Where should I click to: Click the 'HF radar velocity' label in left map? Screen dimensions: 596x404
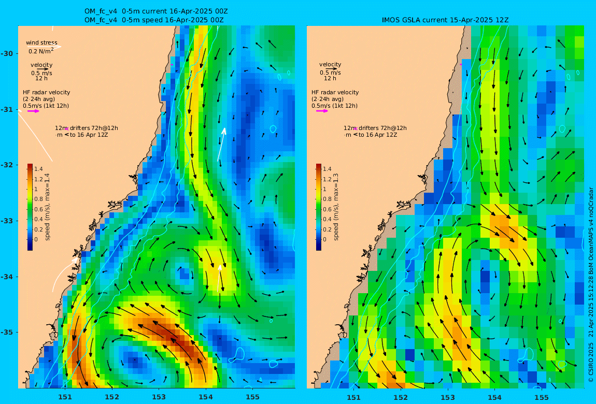[x=46, y=92]
